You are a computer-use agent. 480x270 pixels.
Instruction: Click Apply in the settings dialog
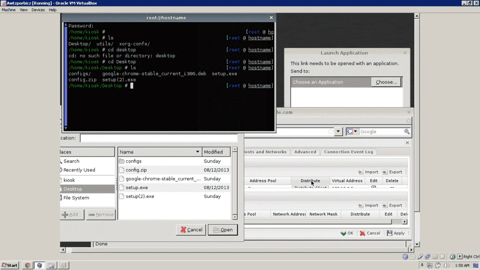click(x=396, y=233)
